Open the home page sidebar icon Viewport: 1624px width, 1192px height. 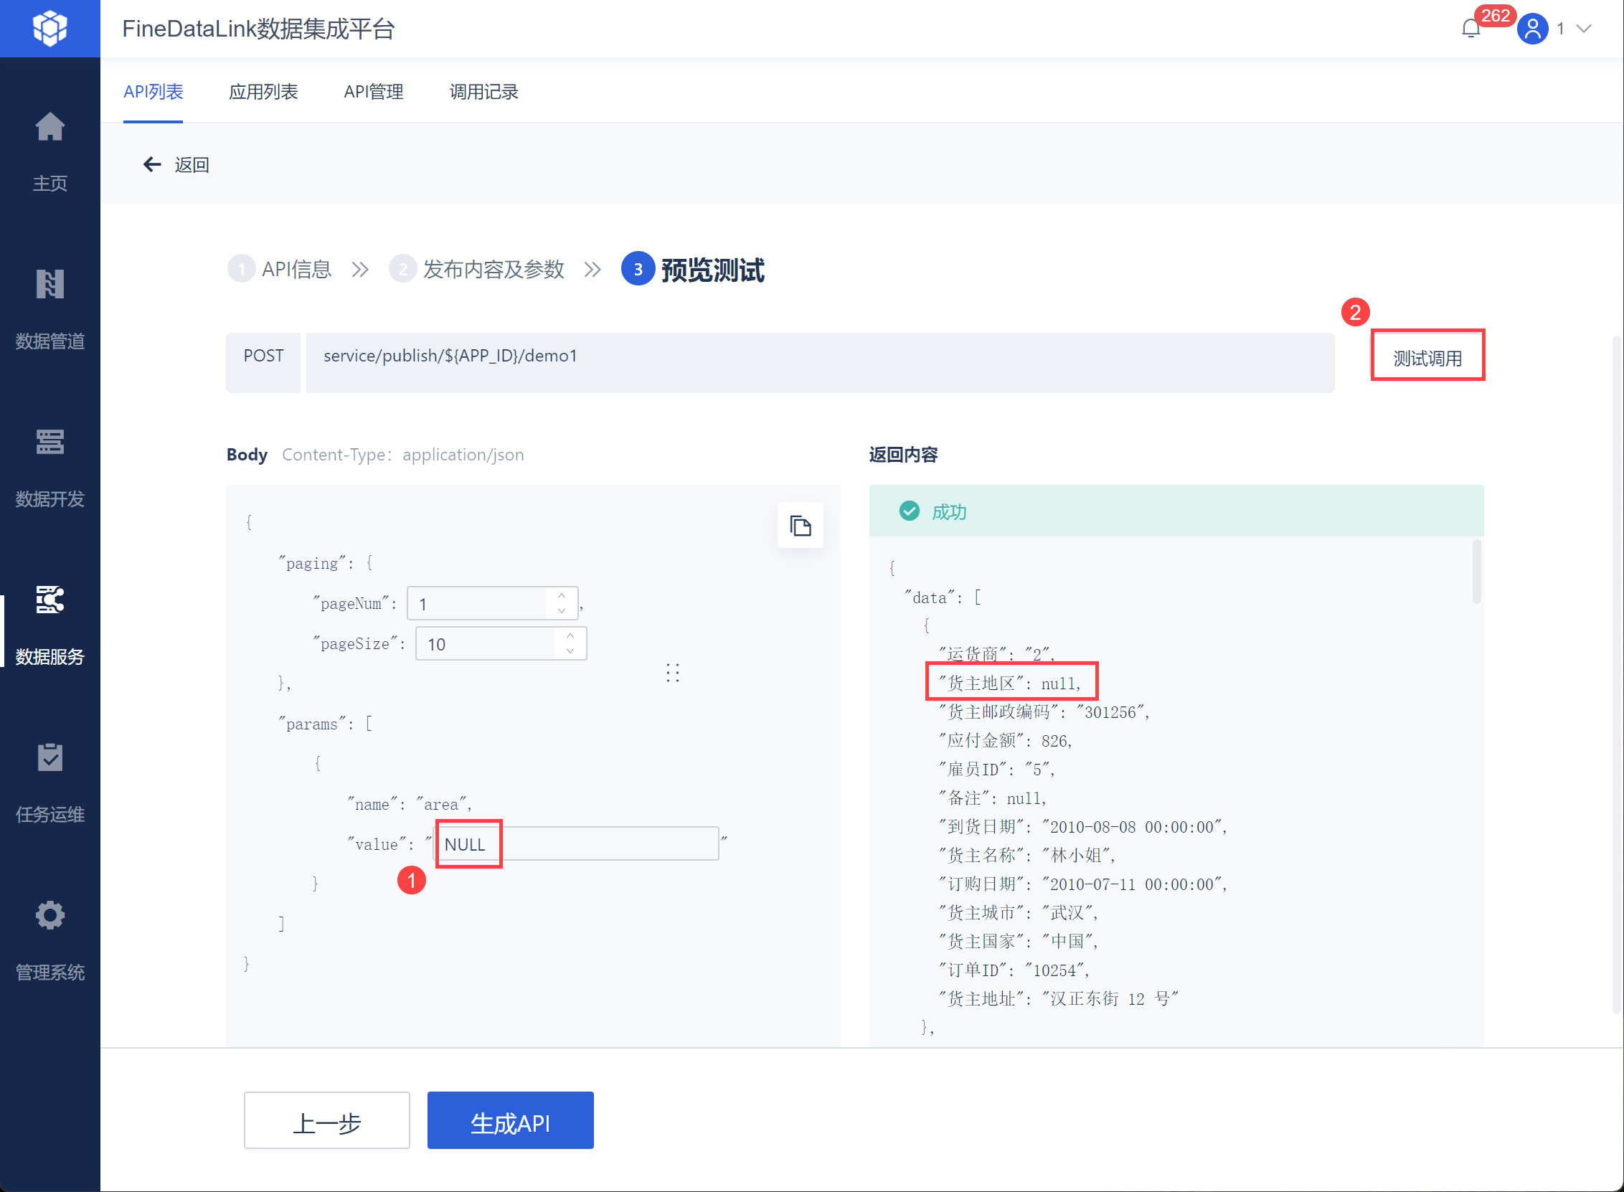click(49, 128)
